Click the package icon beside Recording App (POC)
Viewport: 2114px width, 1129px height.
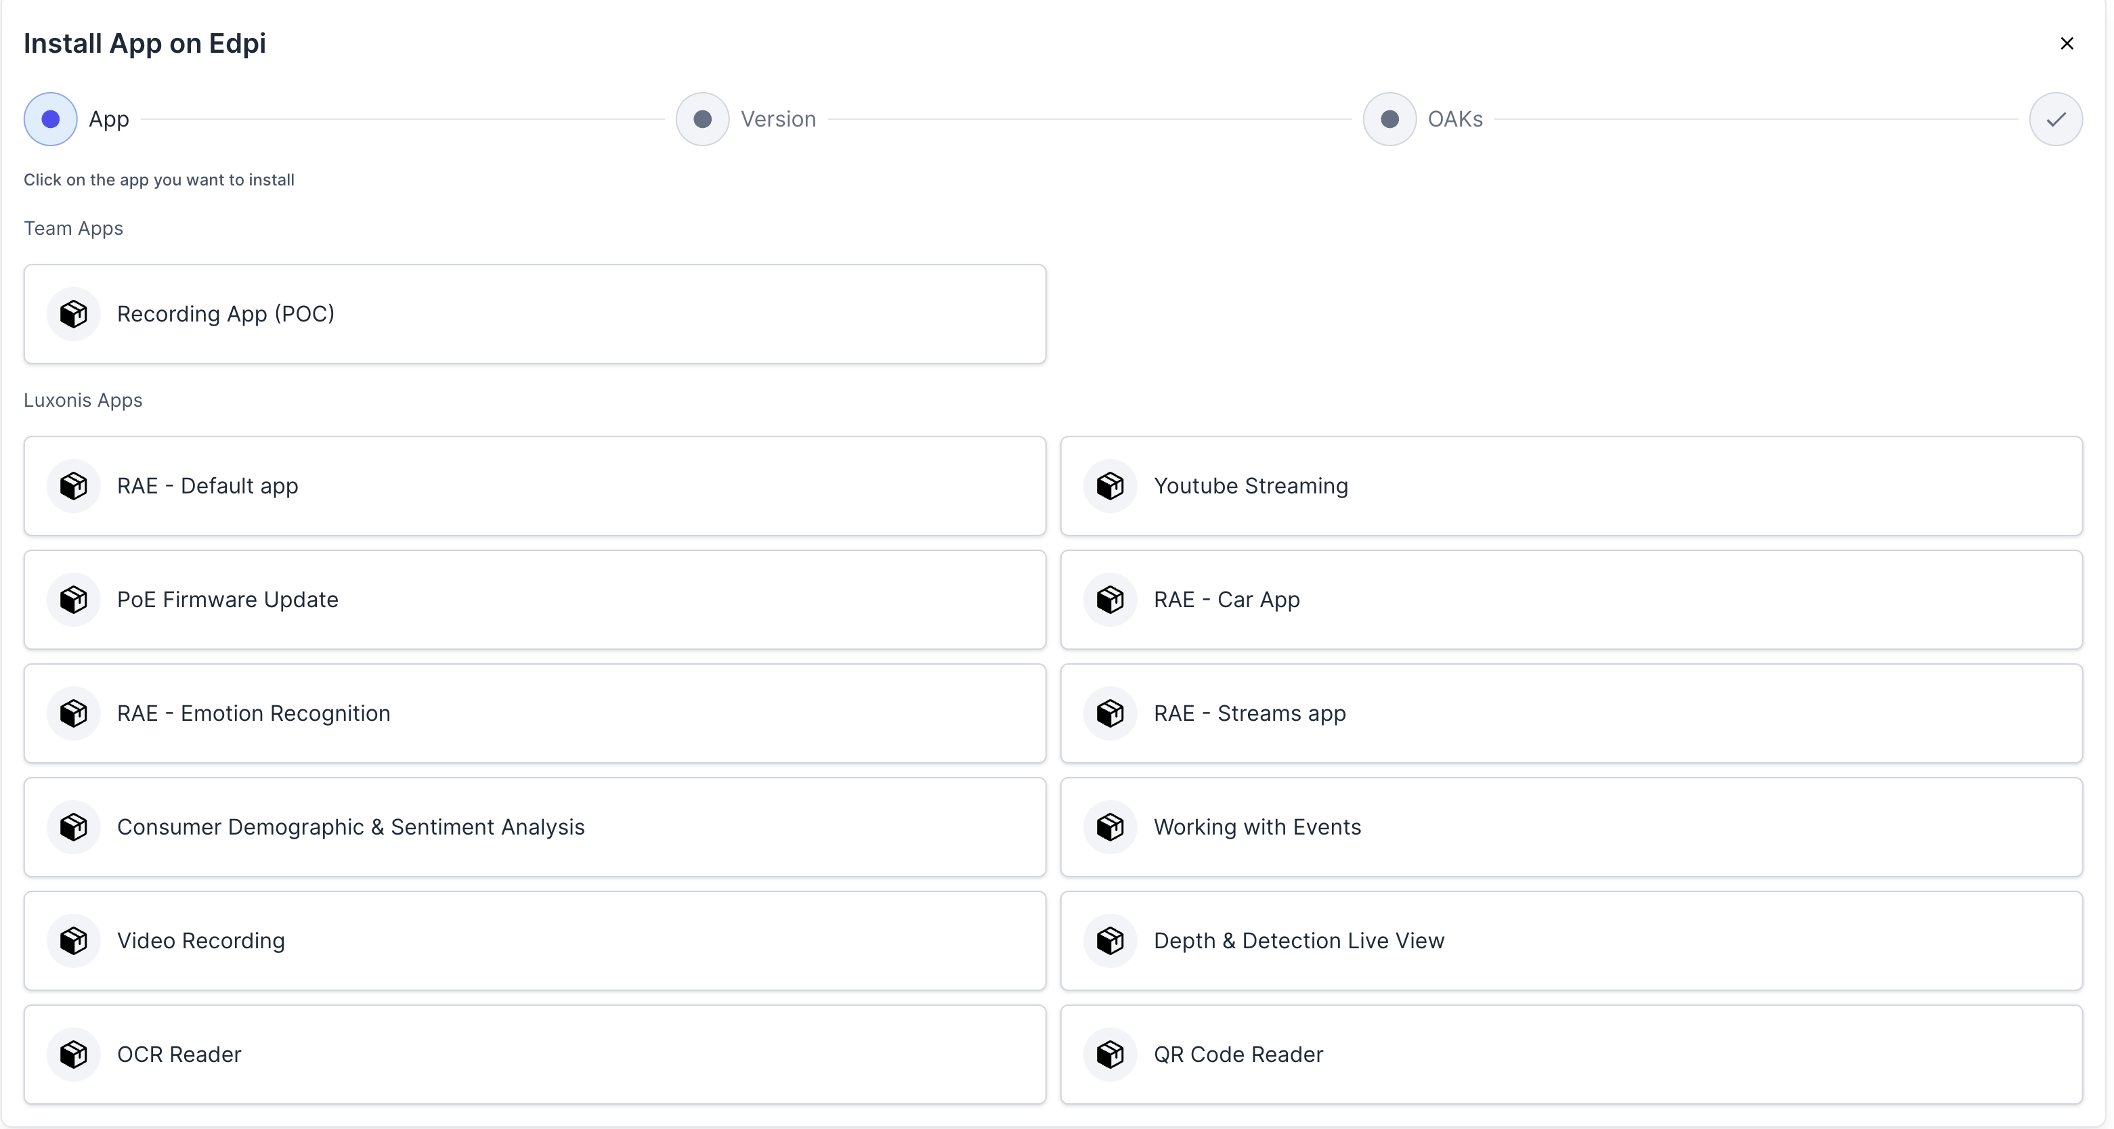[74, 314]
